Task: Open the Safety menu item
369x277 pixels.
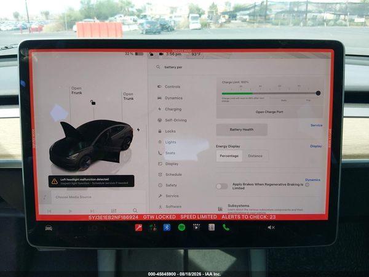Action: coord(167,185)
